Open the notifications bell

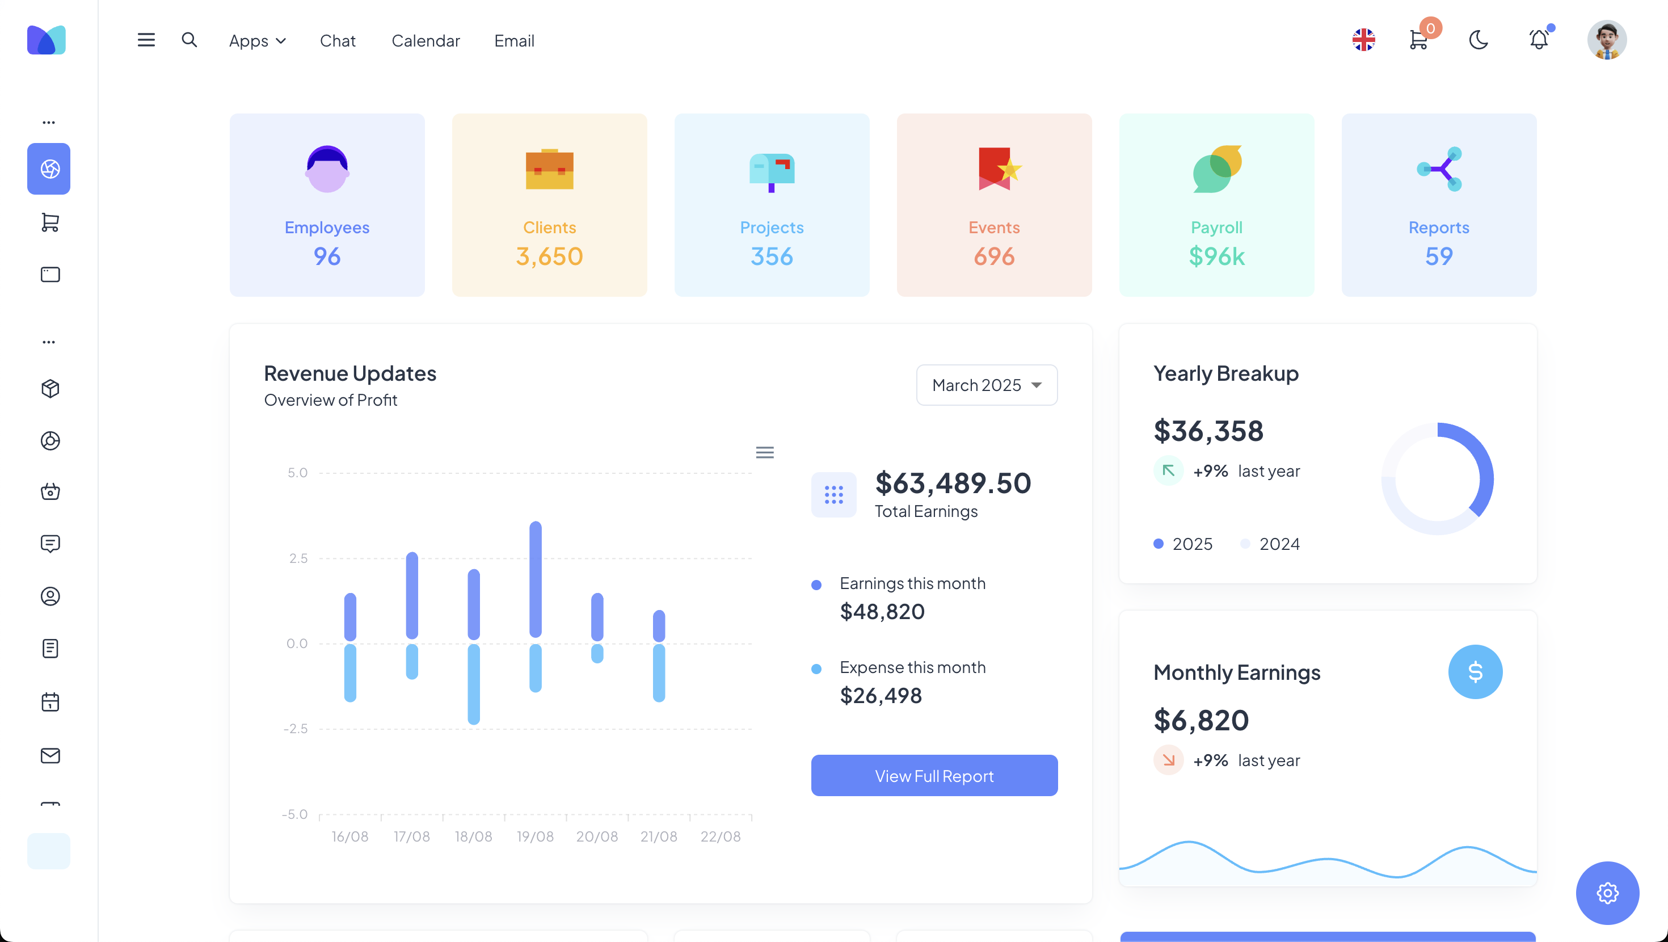[x=1539, y=40]
